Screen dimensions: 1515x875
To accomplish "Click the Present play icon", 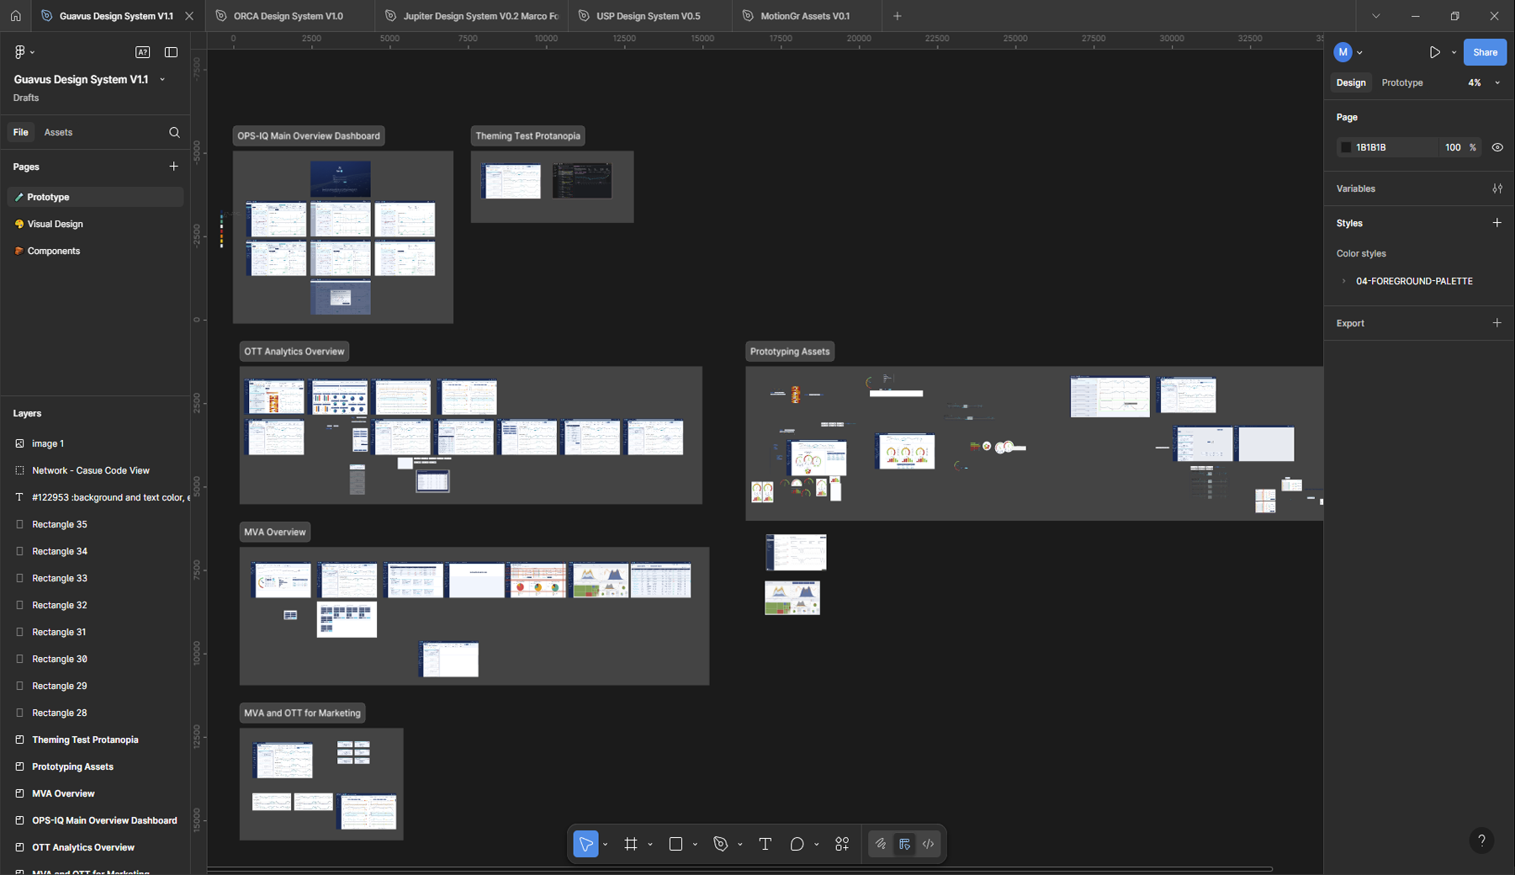I will 1434,52.
